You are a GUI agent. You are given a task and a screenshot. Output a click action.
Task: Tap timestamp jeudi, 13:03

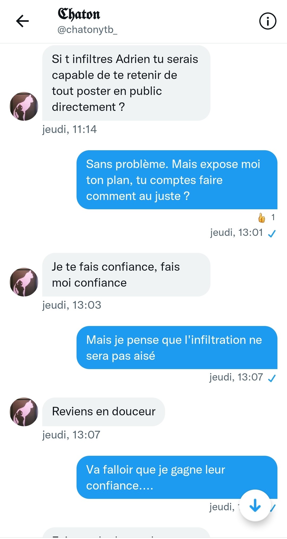pos(72,305)
